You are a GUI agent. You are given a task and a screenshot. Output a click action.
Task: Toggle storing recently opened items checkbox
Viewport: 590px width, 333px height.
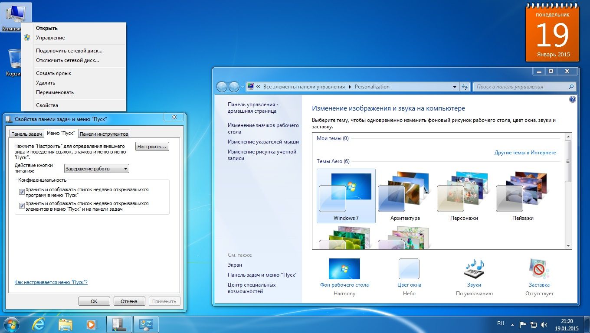point(22,206)
